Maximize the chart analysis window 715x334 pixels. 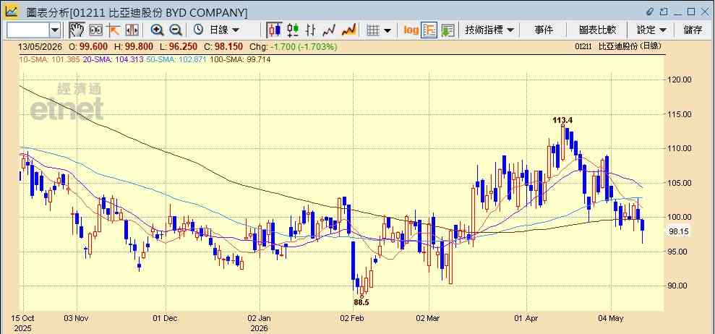point(691,12)
